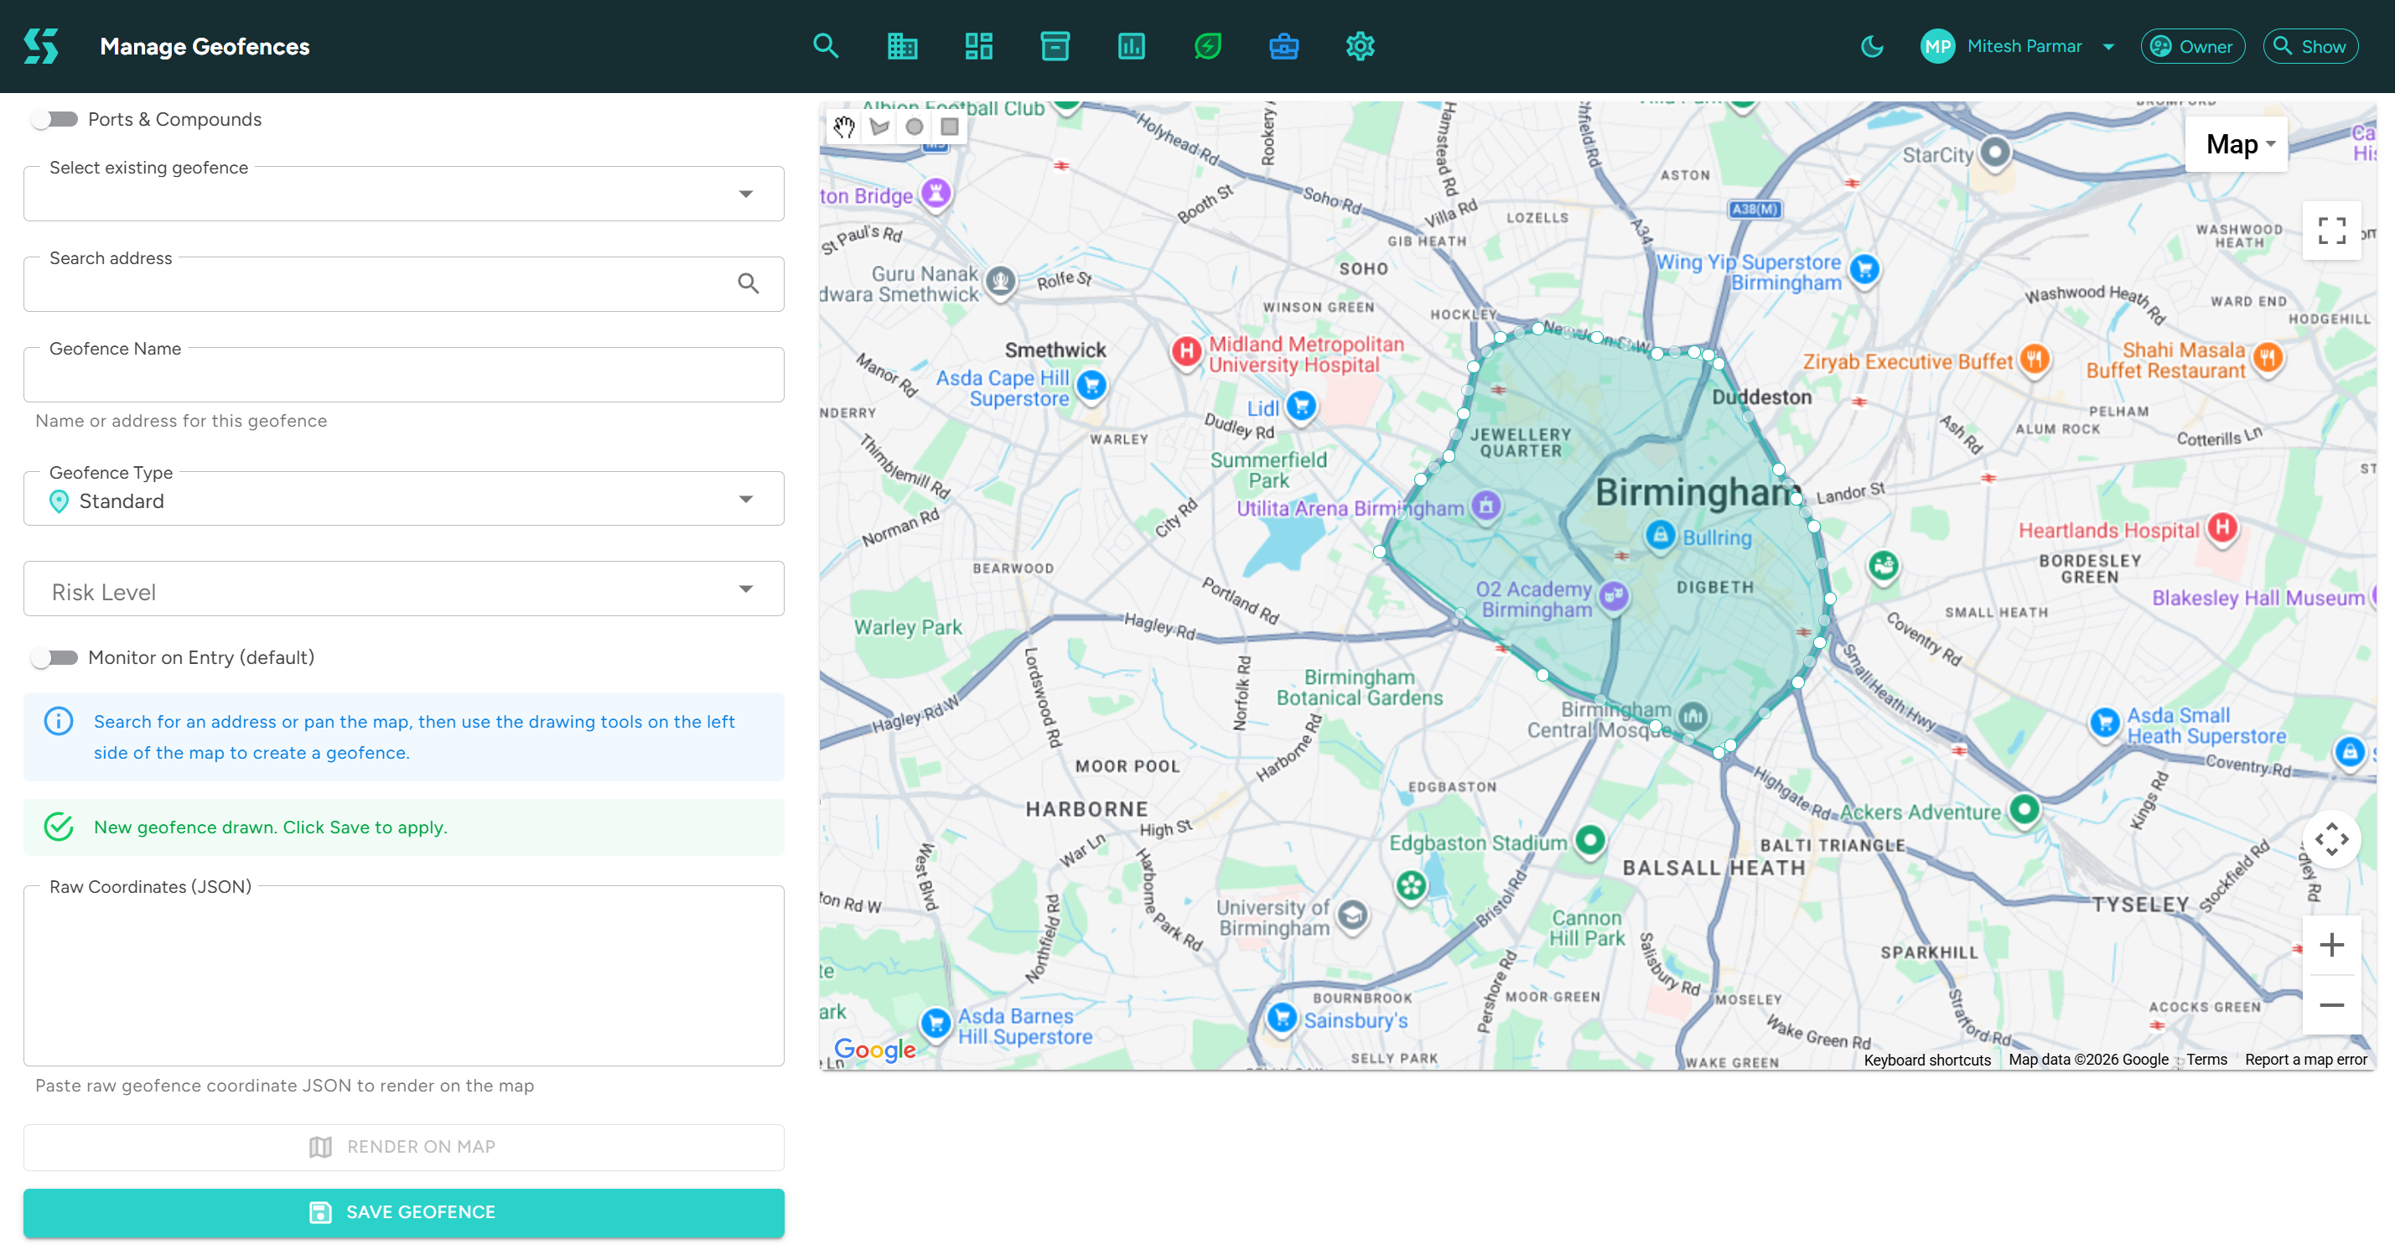Open the Geofence Type dropdown
This screenshot has width=2395, height=1255.
click(x=403, y=499)
